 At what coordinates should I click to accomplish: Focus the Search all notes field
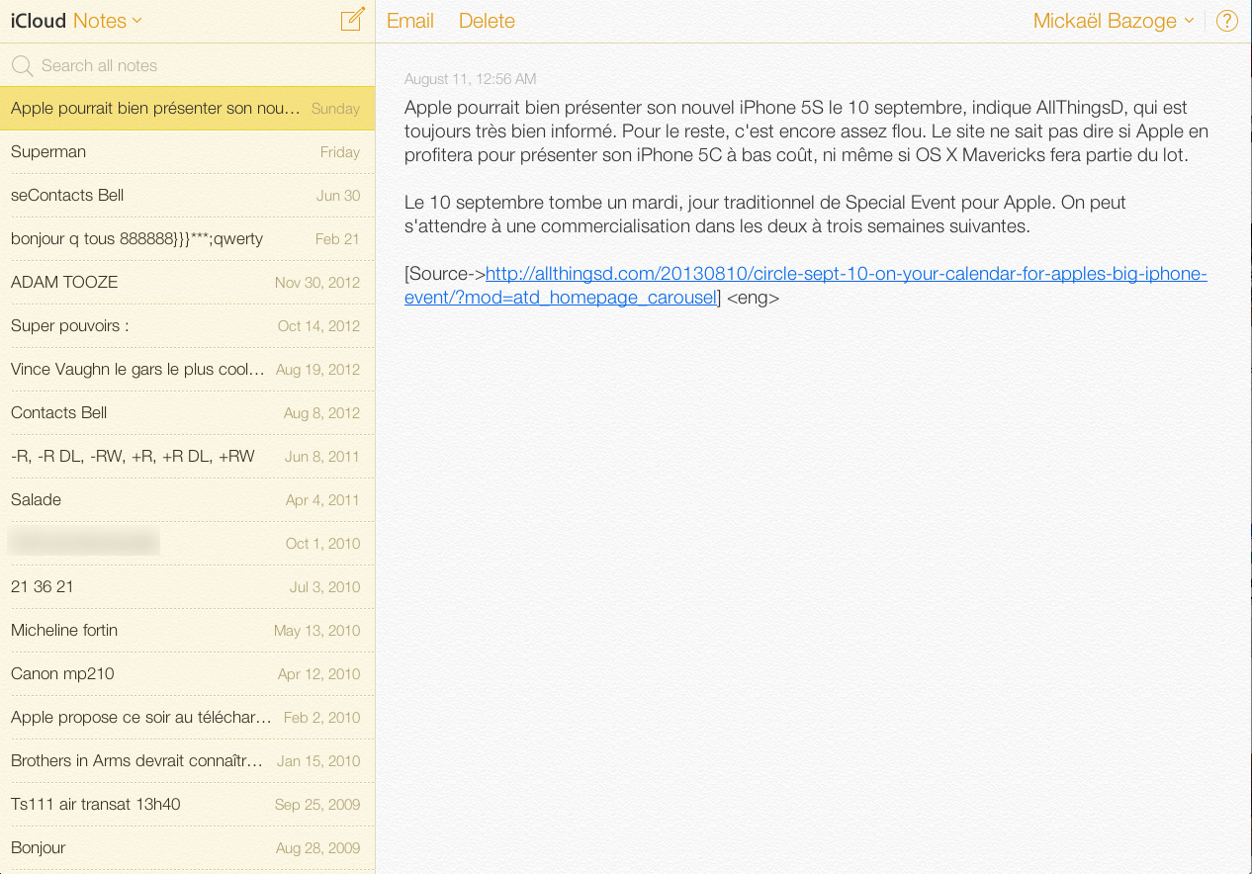click(188, 65)
